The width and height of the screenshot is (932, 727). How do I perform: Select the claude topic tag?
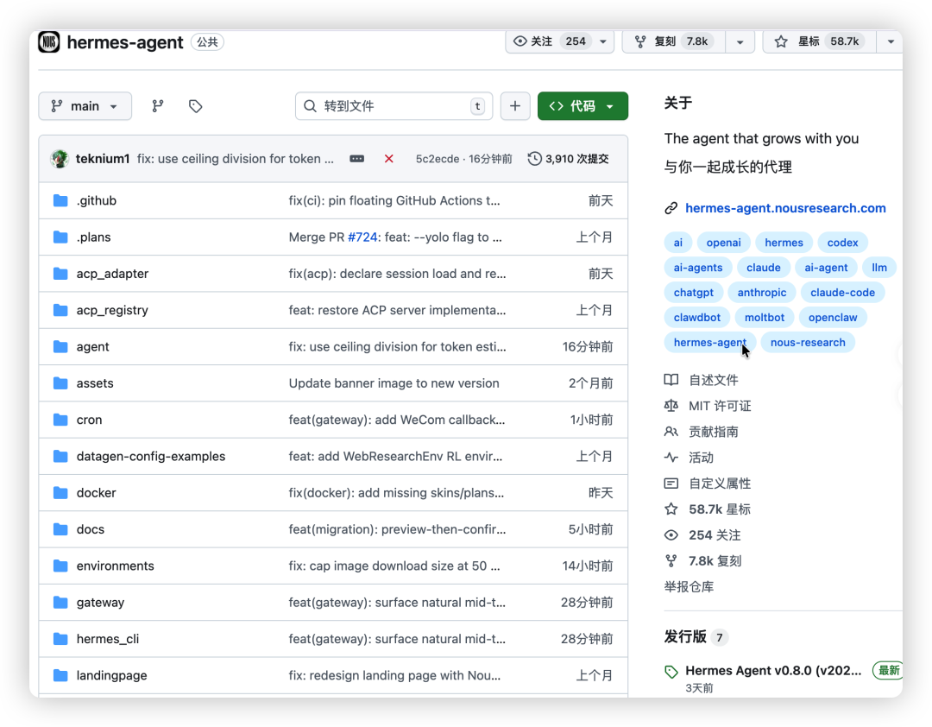[763, 268]
